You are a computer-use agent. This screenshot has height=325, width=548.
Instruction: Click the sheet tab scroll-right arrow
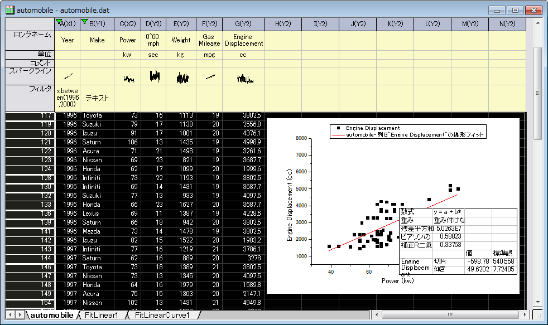click(20, 315)
